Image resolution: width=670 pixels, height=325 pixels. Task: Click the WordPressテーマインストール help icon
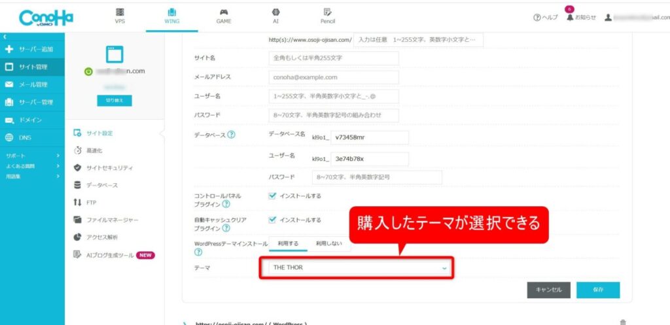click(x=198, y=252)
